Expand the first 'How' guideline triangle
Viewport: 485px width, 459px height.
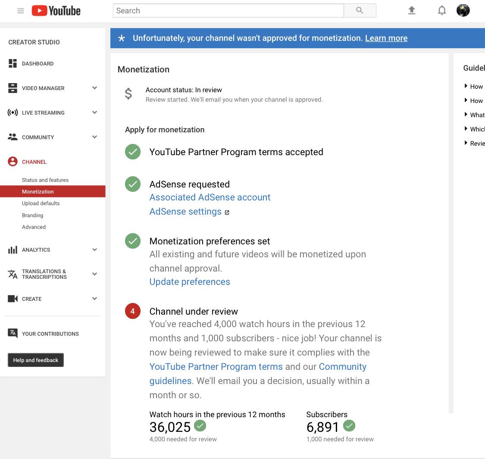pos(466,86)
